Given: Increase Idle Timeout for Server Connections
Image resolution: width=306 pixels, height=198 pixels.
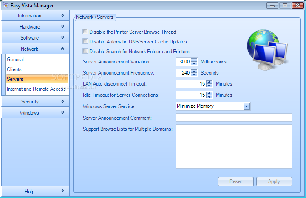Looking at the screenshot, I should [209, 93].
